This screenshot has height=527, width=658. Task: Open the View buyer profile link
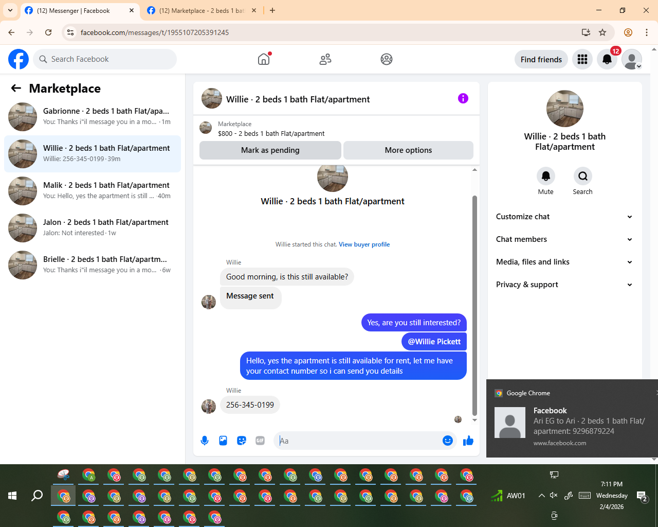pyautogui.click(x=364, y=244)
